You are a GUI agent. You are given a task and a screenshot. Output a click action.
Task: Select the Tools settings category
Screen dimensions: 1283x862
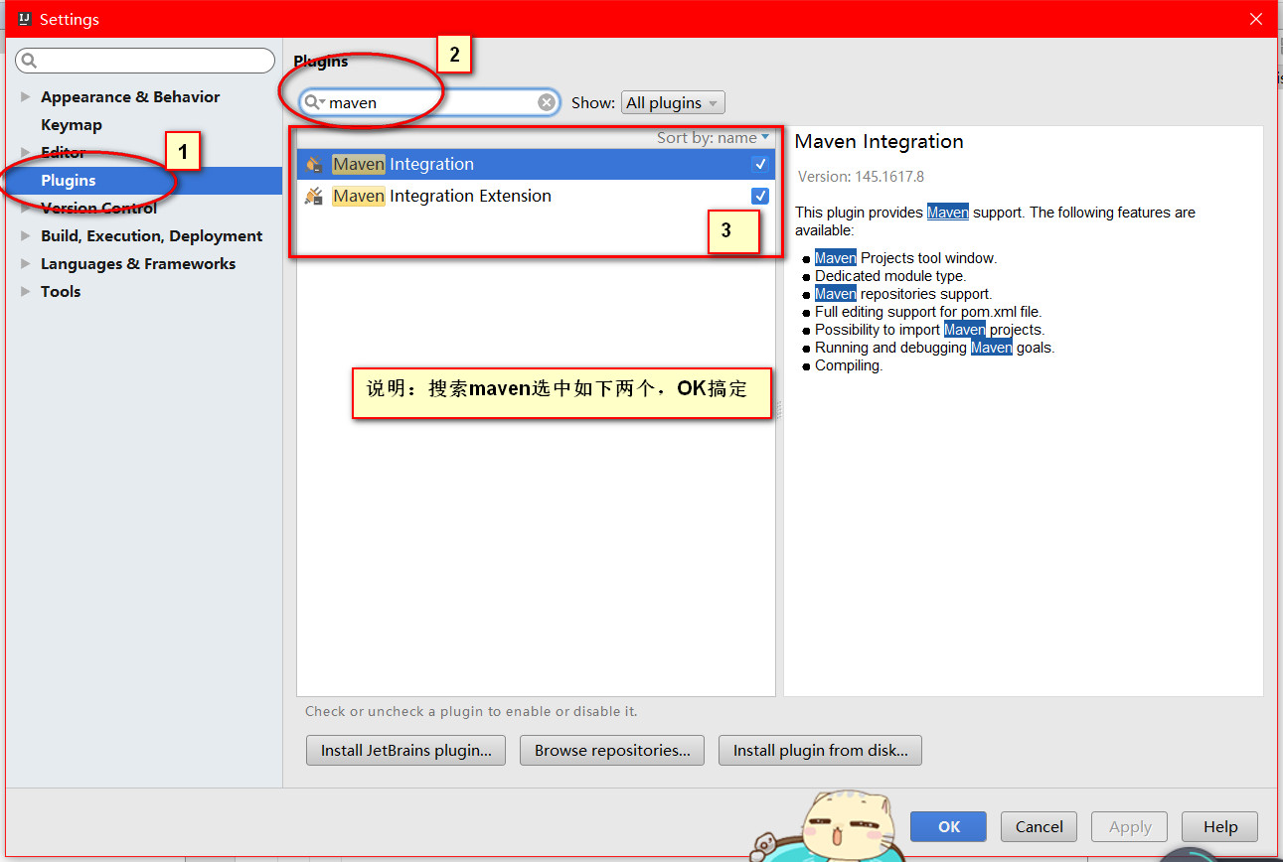(x=61, y=292)
